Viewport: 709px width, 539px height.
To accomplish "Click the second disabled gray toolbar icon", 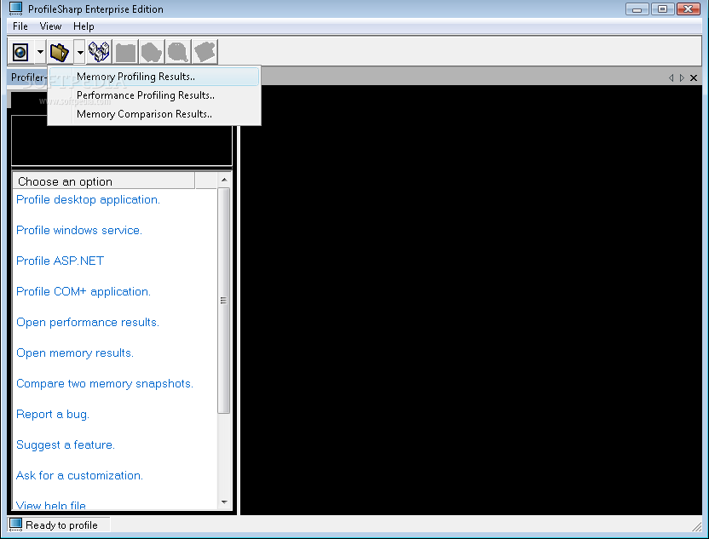I will tap(152, 52).
